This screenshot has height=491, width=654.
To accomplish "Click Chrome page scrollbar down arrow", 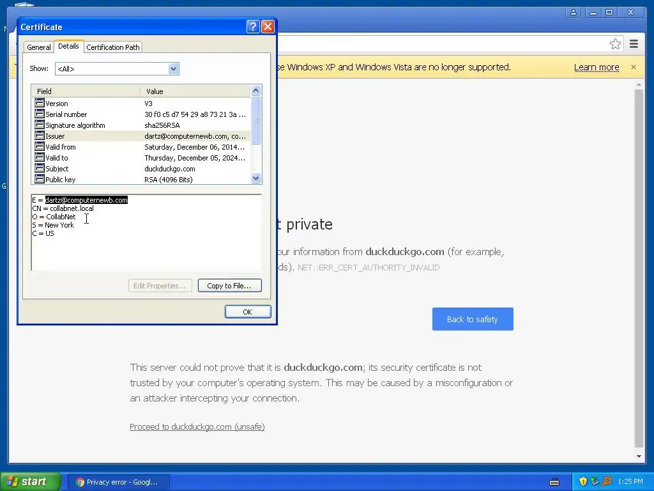I will point(639,456).
